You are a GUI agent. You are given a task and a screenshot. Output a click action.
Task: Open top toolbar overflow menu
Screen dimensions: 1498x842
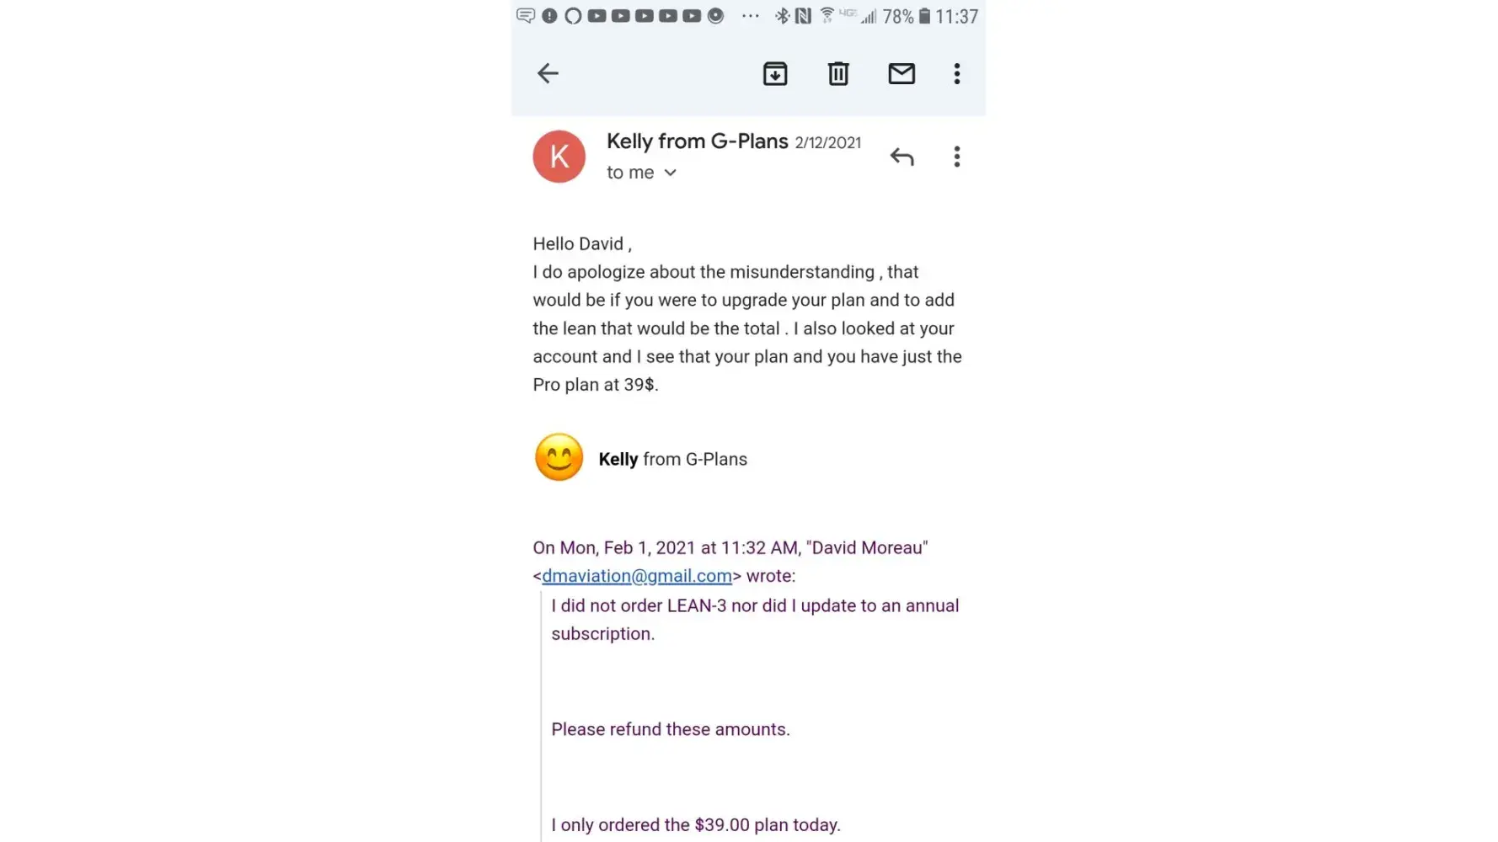click(956, 74)
